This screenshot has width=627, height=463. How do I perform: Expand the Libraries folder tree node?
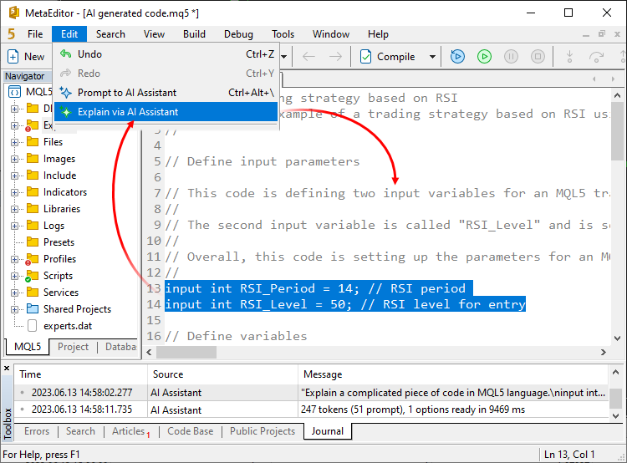[15, 209]
